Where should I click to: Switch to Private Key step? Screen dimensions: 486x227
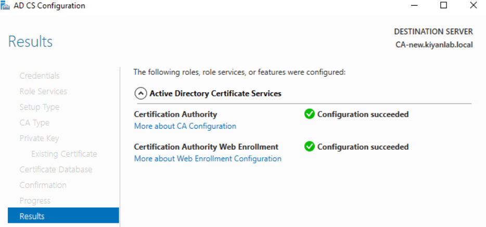39,138
